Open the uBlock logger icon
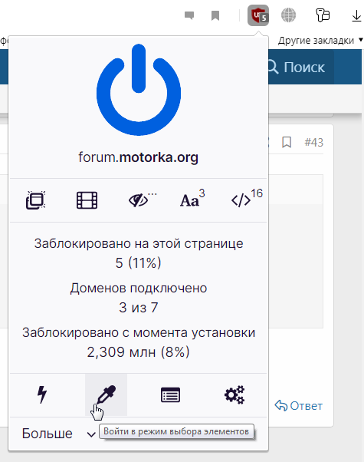This screenshot has height=462, width=364. (x=170, y=394)
